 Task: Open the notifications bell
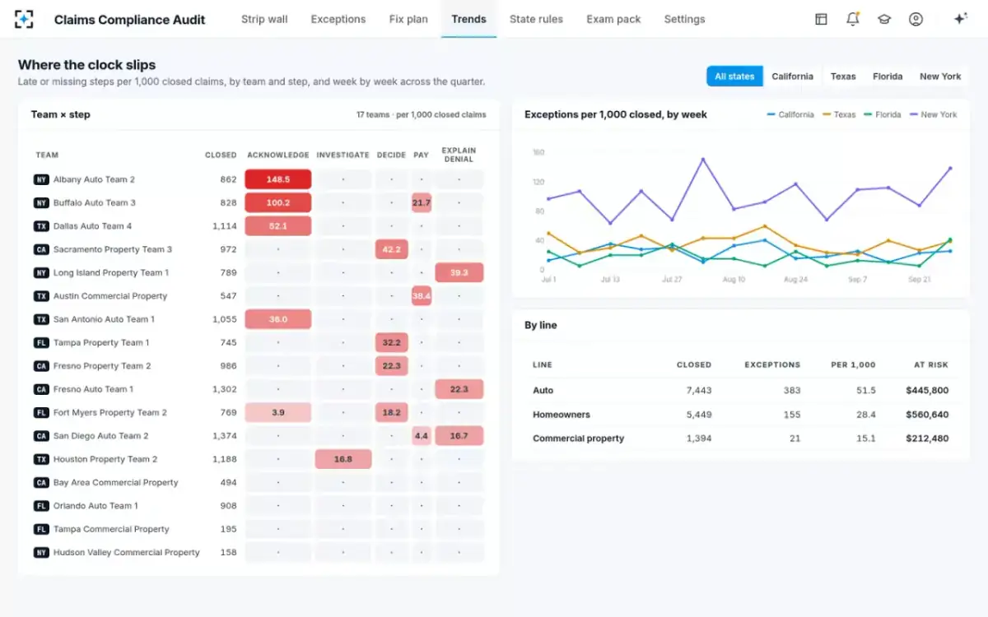(853, 19)
